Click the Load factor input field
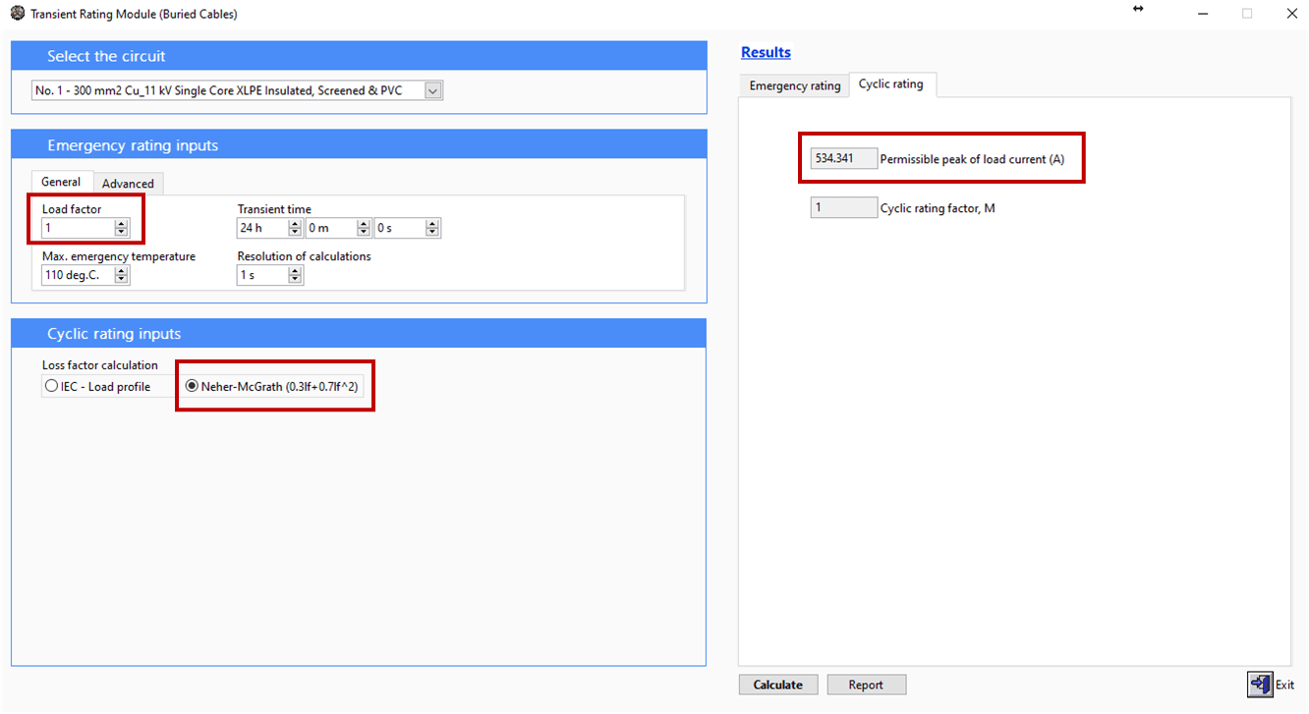1309x714 pixels. coord(77,229)
